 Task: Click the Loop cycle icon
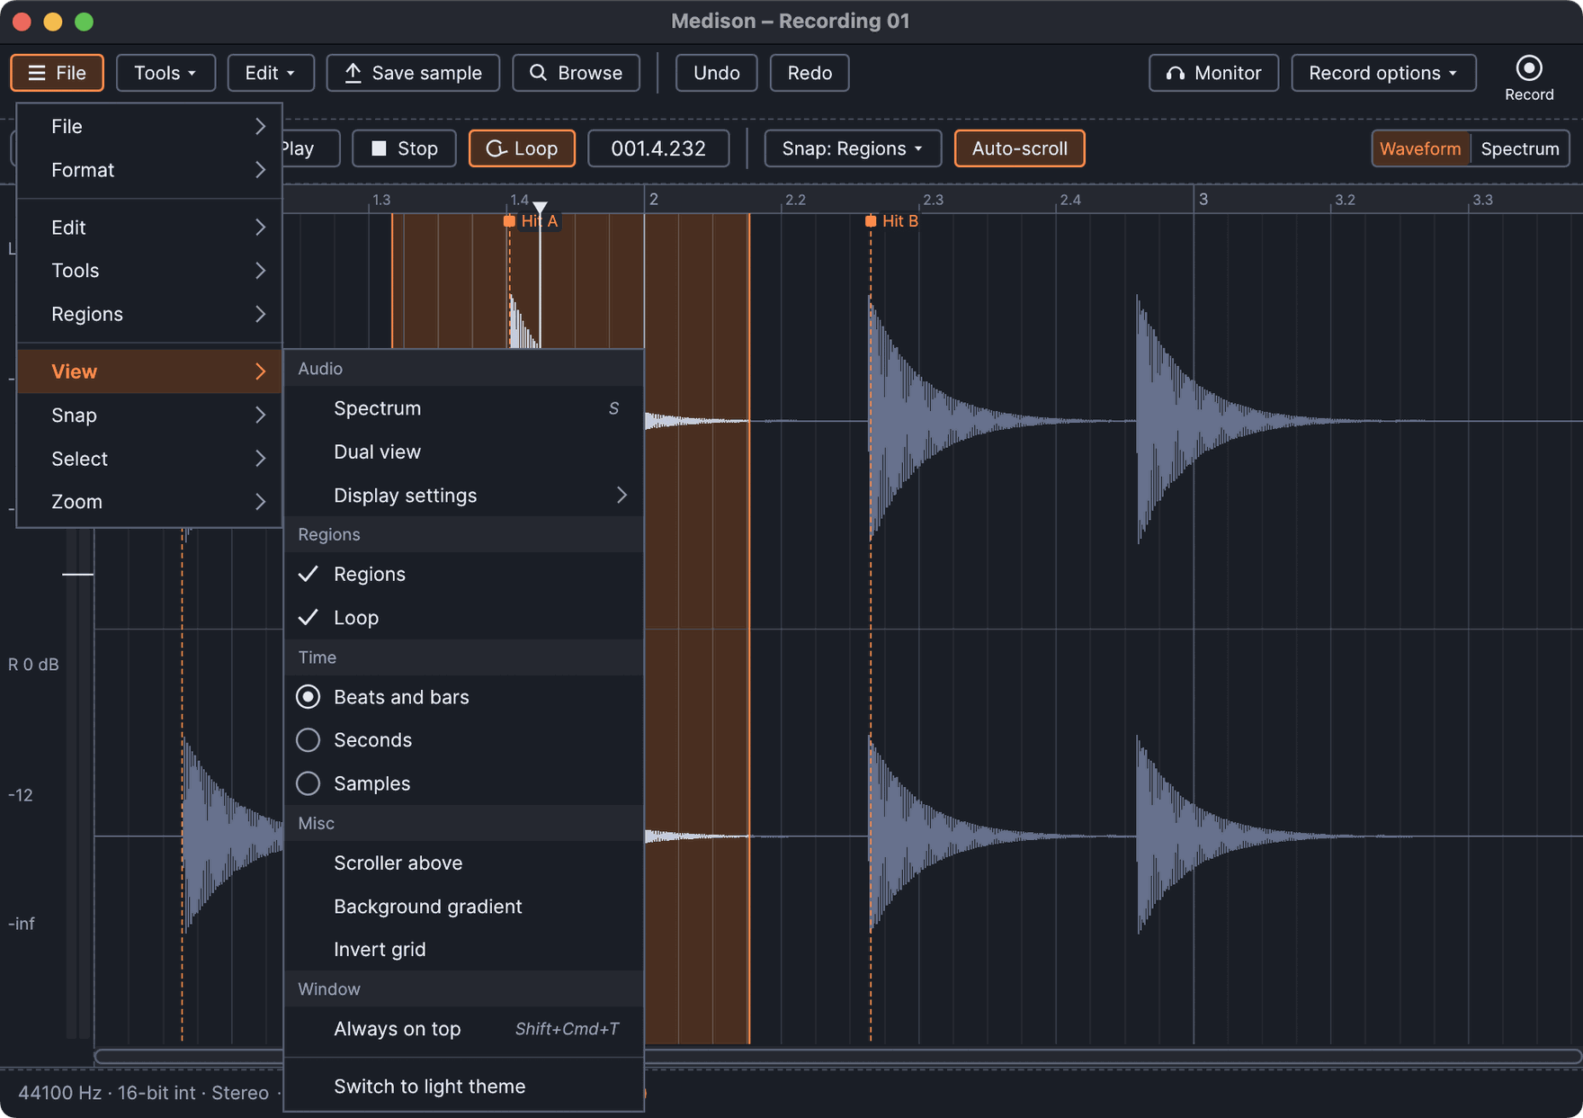(x=496, y=148)
